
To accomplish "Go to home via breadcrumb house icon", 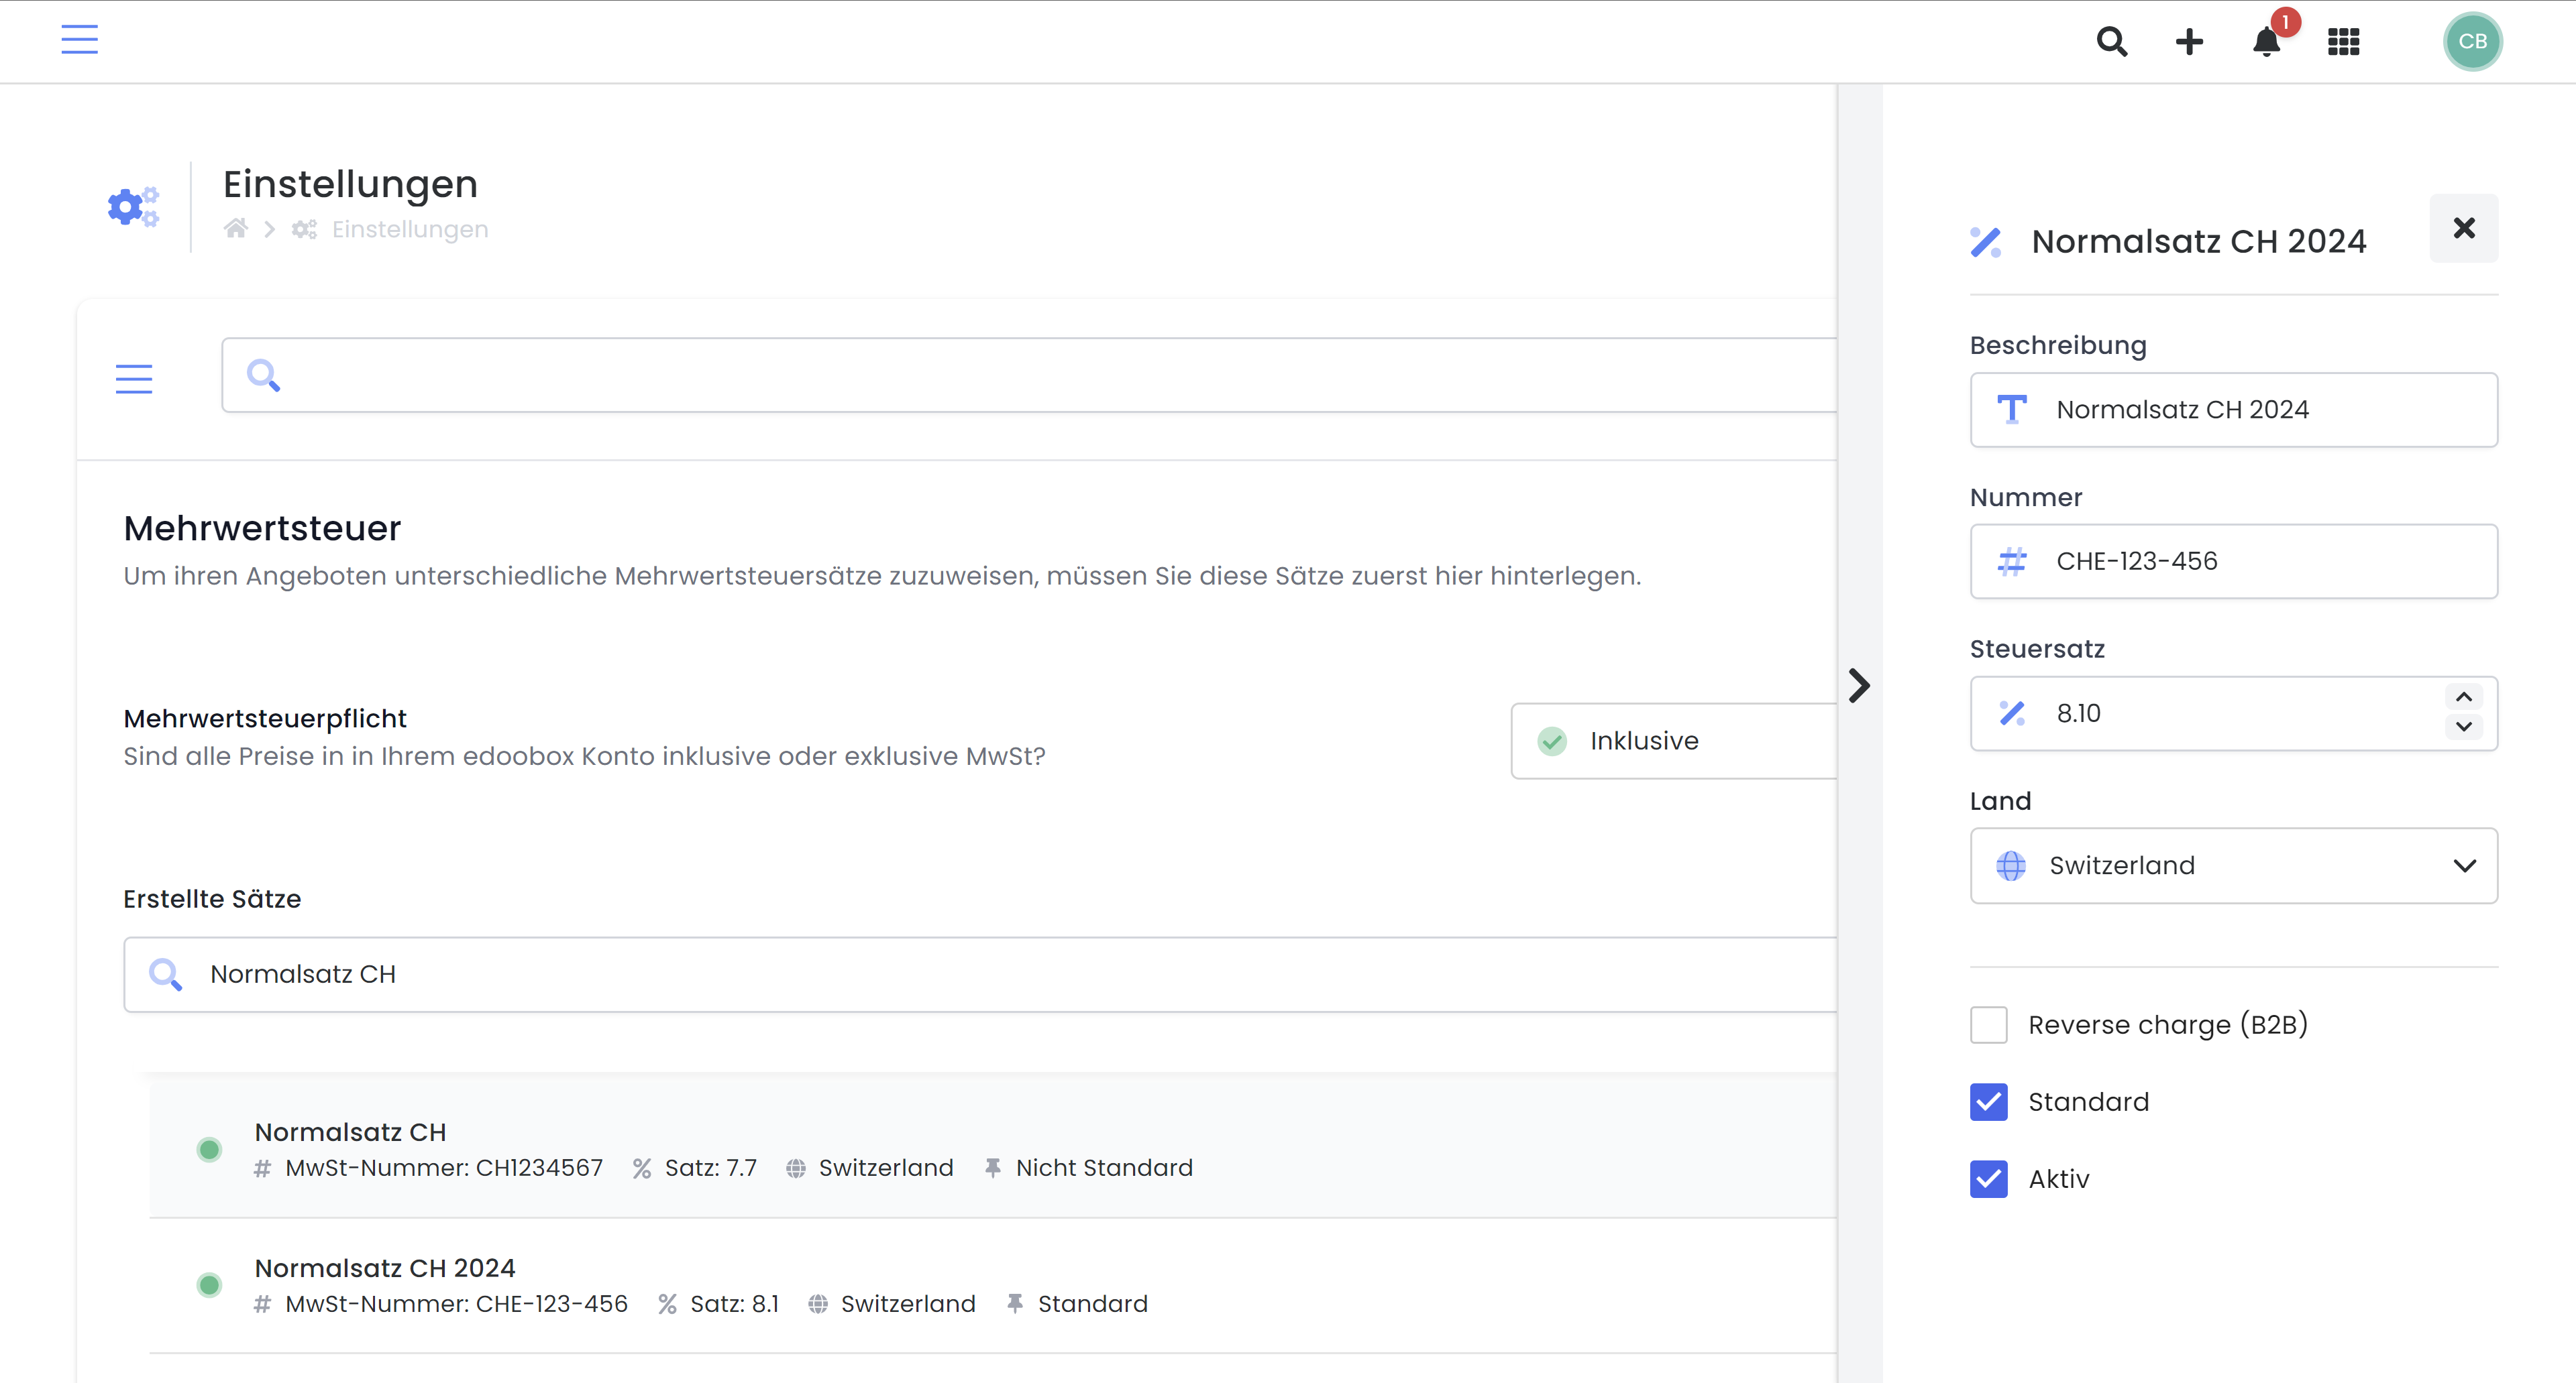I will [236, 229].
